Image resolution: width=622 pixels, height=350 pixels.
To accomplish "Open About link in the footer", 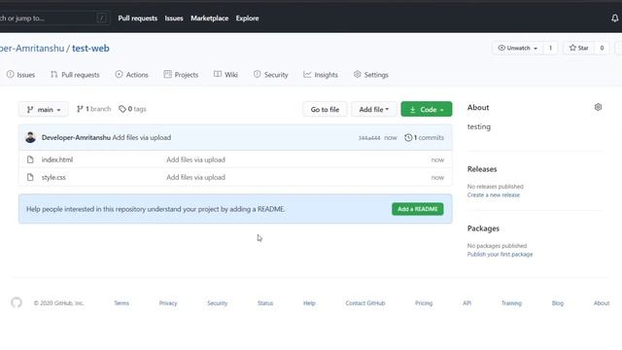I will pos(602,303).
